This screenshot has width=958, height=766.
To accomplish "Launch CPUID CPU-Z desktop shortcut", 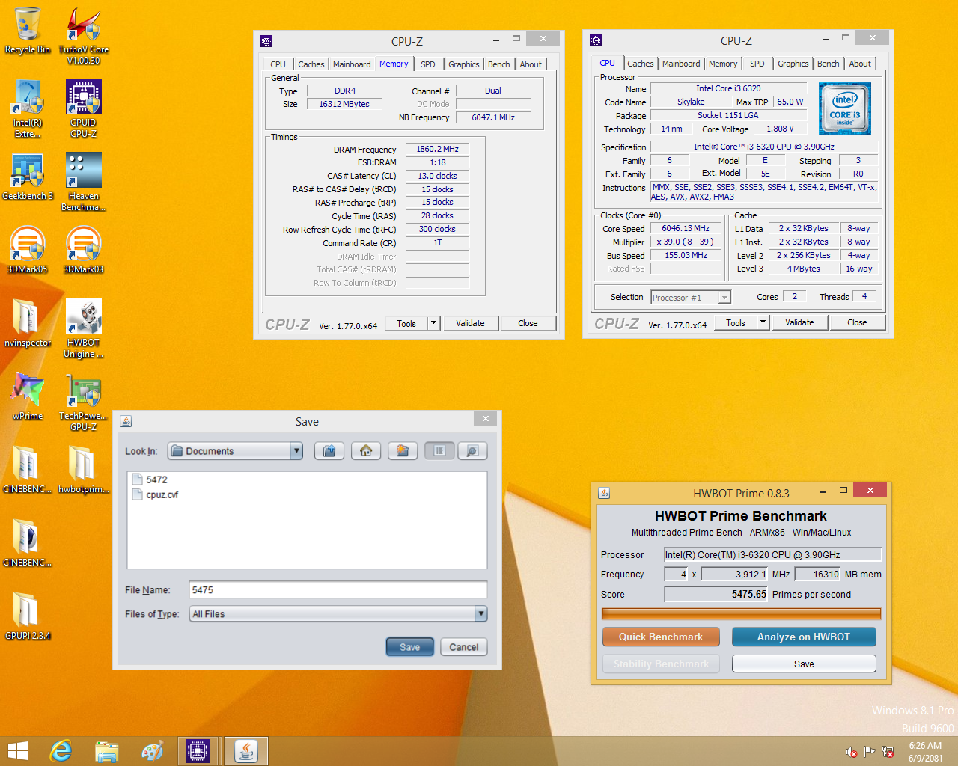I will (x=83, y=108).
